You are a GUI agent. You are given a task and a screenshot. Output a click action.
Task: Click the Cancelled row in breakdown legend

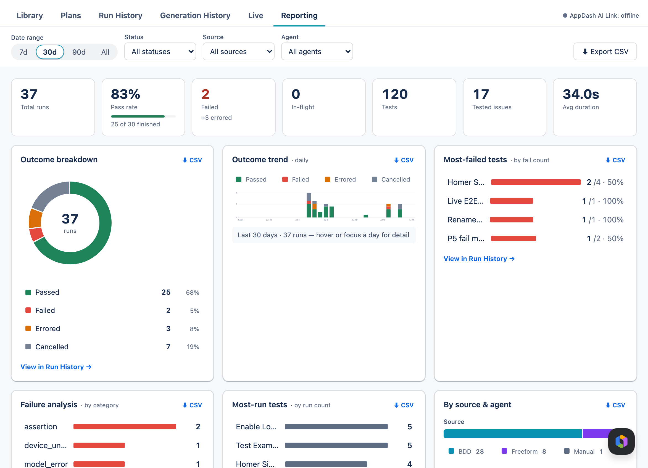(112, 347)
